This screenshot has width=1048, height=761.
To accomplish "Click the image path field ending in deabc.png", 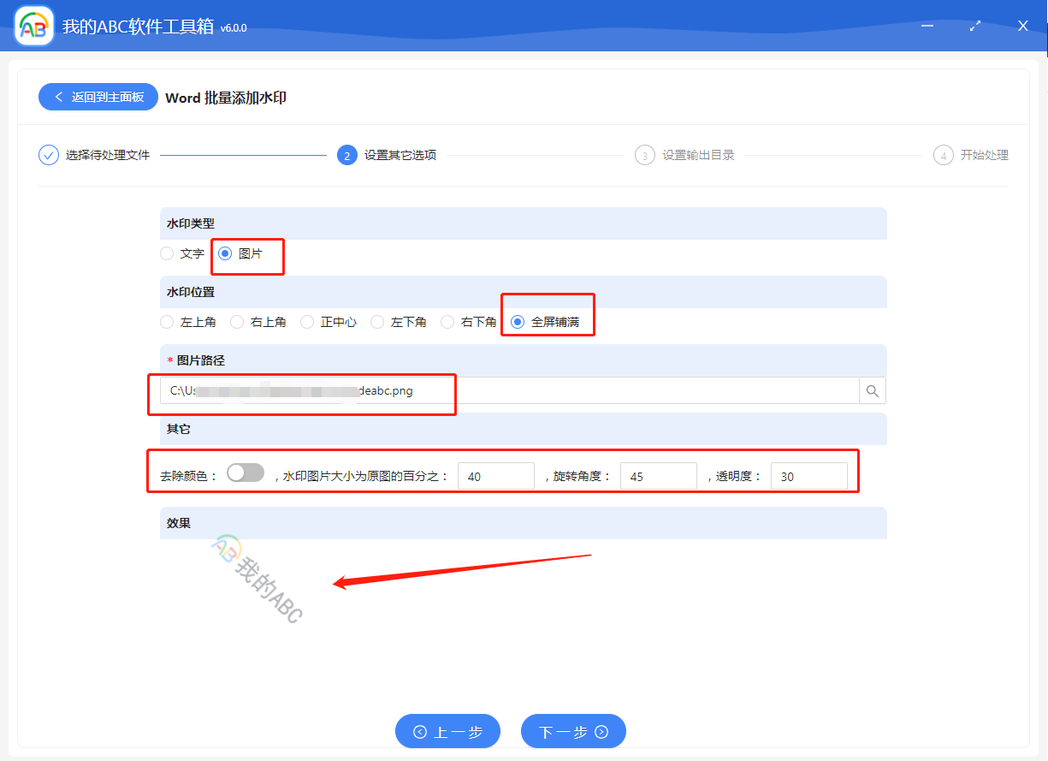I will (428, 390).
